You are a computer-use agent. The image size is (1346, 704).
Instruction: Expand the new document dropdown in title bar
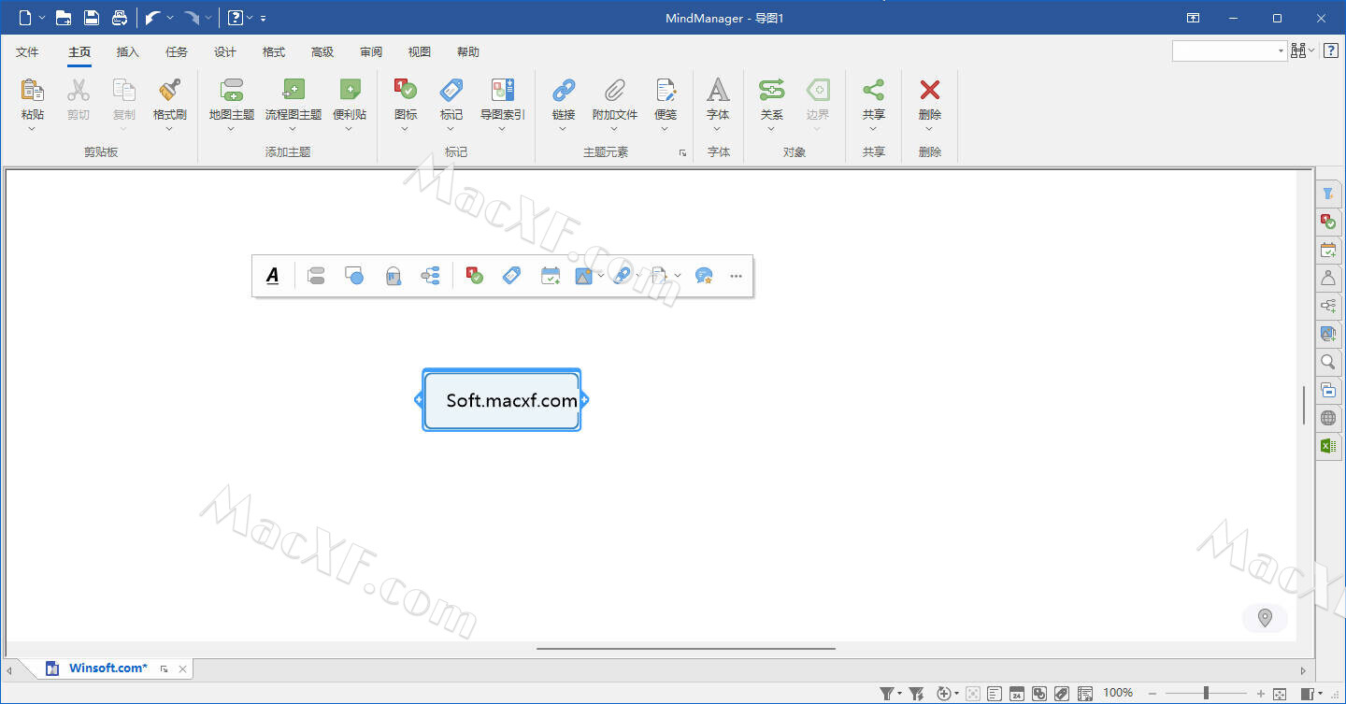click(x=43, y=18)
